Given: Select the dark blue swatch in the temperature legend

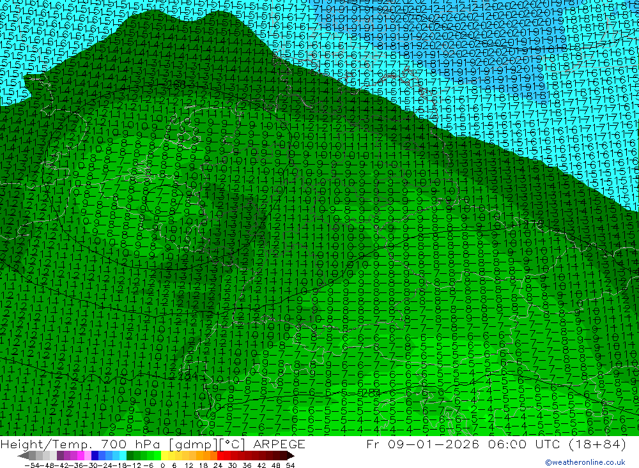Looking at the screenshot, I should pos(95,456).
